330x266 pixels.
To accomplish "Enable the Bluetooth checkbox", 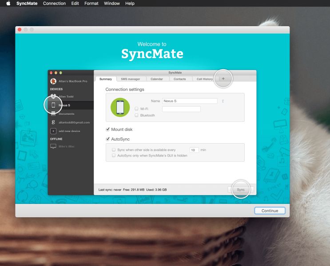I will tap(137, 115).
